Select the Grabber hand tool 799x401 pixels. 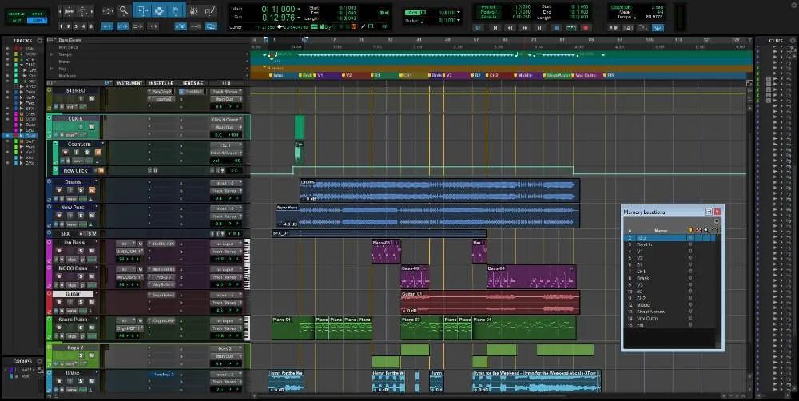(175, 10)
